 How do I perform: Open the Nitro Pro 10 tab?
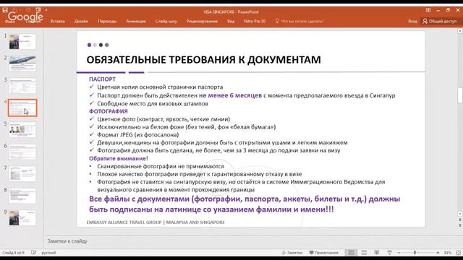pyautogui.click(x=255, y=21)
